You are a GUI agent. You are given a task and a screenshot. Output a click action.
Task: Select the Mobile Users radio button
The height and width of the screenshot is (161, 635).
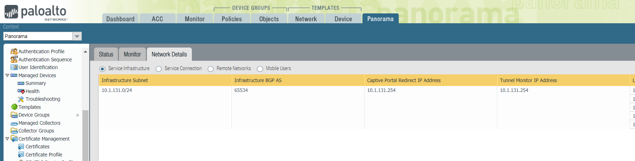click(x=260, y=69)
